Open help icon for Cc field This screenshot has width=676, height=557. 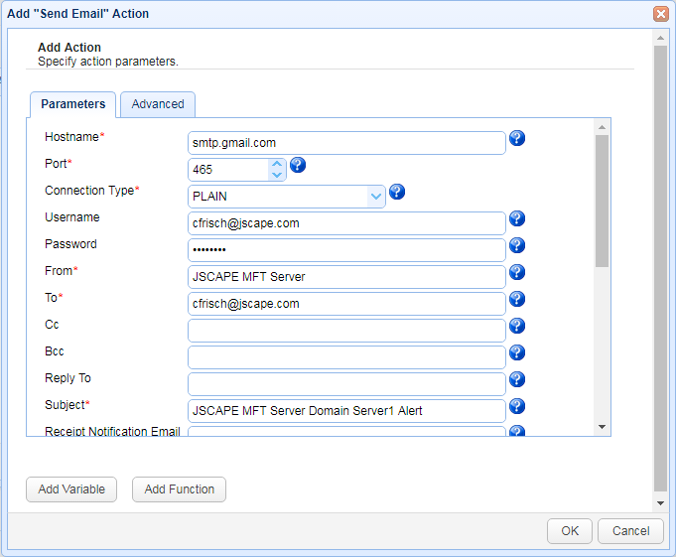point(516,326)
